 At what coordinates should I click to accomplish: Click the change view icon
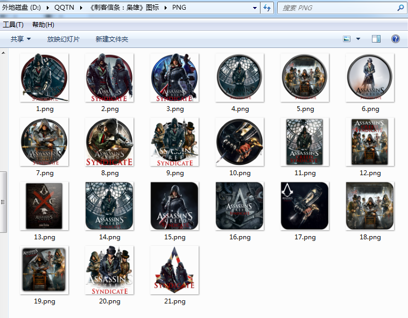pyautogui.click(x=347, y=39)
